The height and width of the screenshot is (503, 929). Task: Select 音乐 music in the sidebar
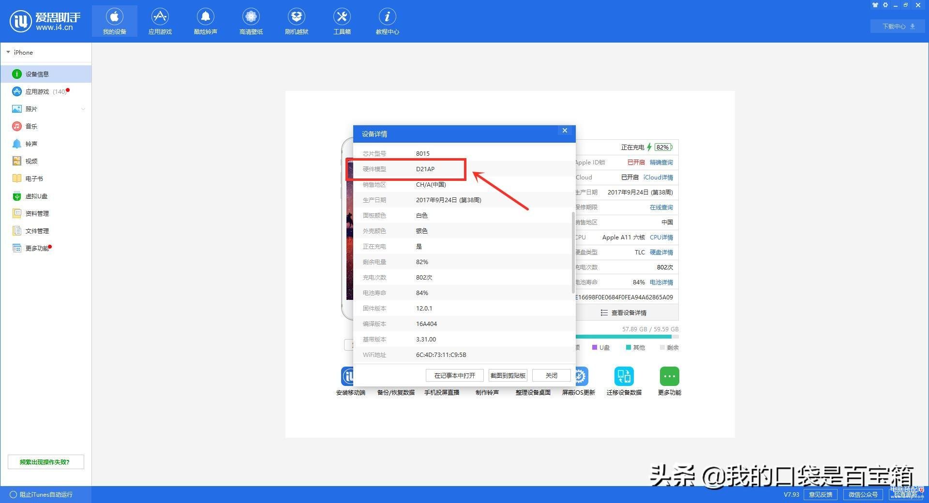tap(46, 126)
